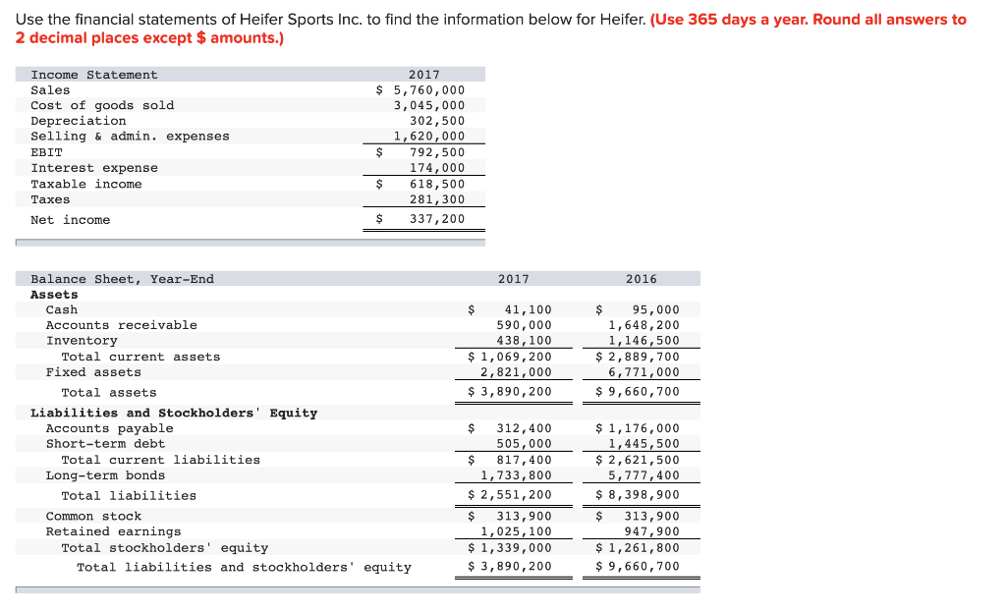This screenshot has height=611, width=1006.
Task: Click the Selling & admin. expenses label
Action: pos(130,137)
